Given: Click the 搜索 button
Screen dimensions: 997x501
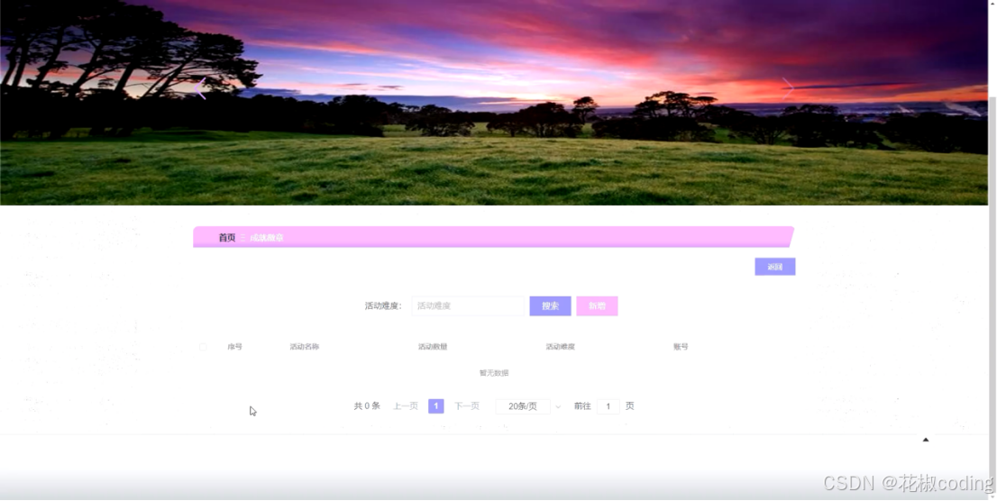Looking at the screenshot, I should tap(550, 305).
